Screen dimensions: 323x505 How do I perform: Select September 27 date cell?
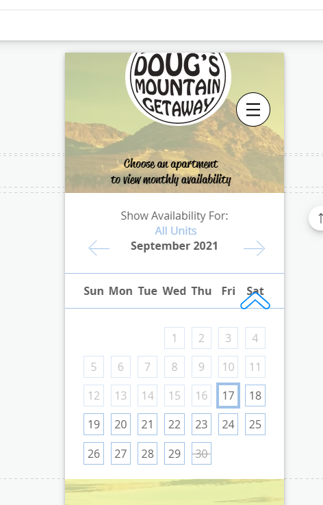coord(120,454)
